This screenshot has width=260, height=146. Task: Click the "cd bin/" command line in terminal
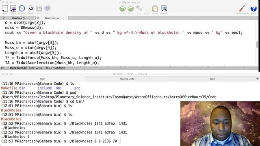[43, 101]
